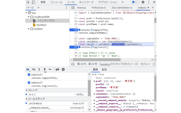Uncheck the index.ts:27 breakpoint checkbox
The width and height of the screenshot is (181, 113).
point(29,82)
